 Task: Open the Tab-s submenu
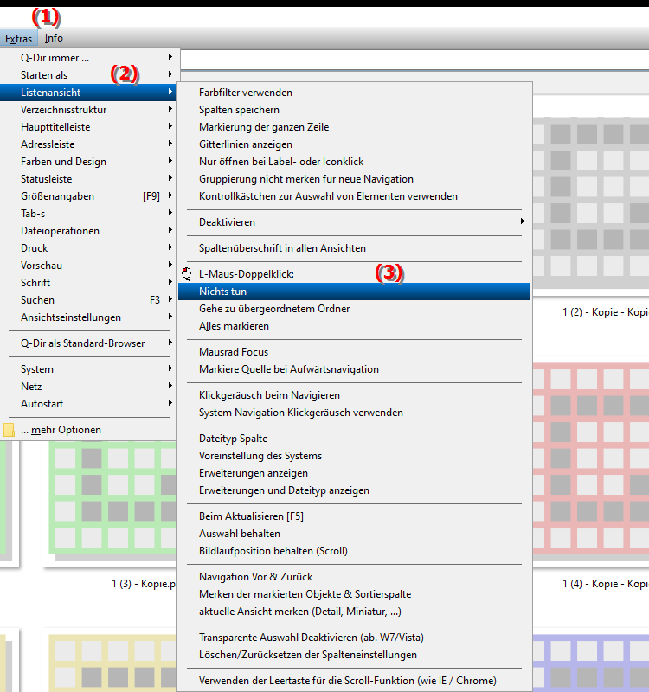(88, 214)
